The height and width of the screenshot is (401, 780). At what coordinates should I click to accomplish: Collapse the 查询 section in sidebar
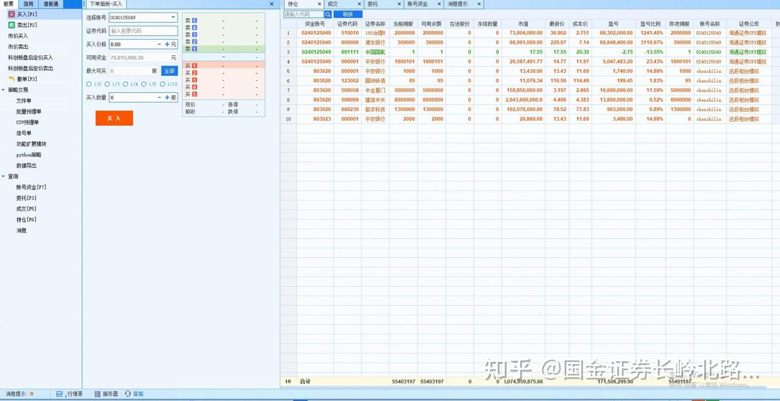tap(4, 176)
